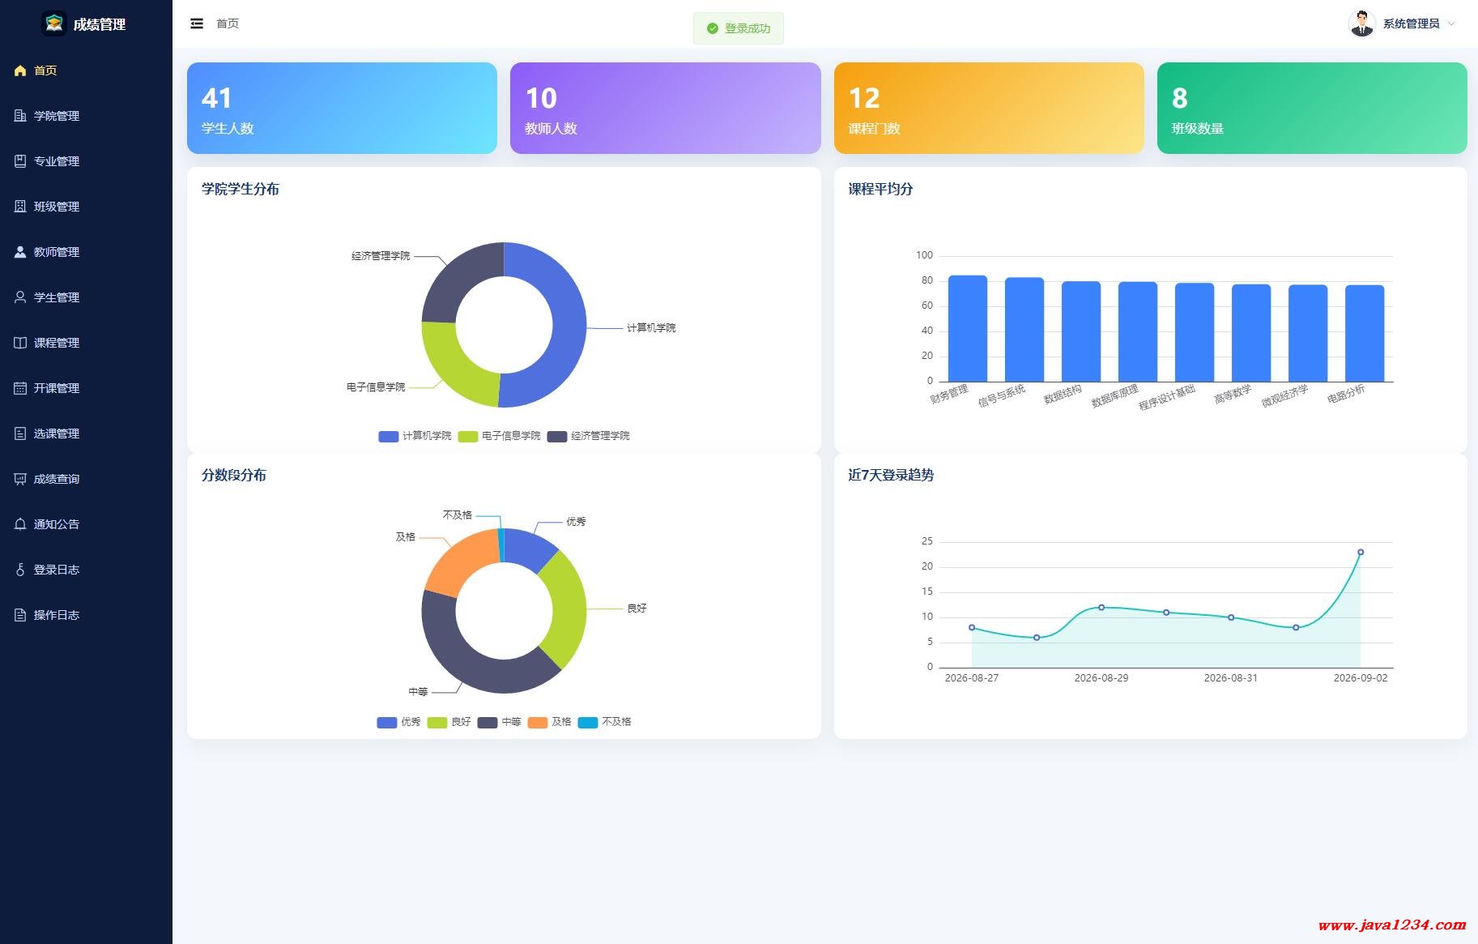
Task: Click the sidebar collapse hamburger icon
Action: (197, 23)
